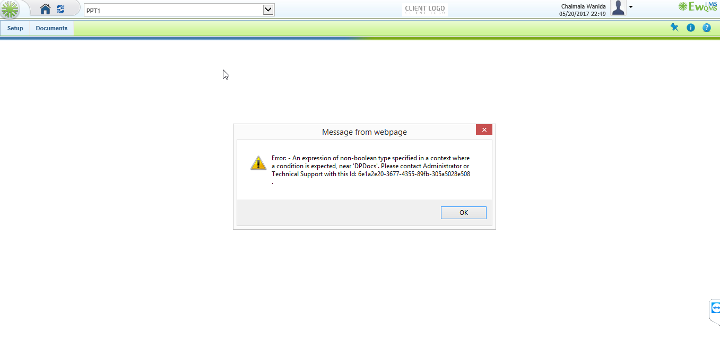
Task: Close the Message from webpage dialog
Action: coord(484,130)
